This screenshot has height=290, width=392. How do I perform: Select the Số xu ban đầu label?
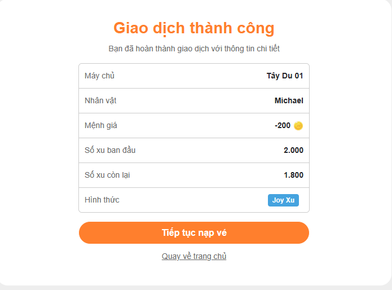[110, 151]
